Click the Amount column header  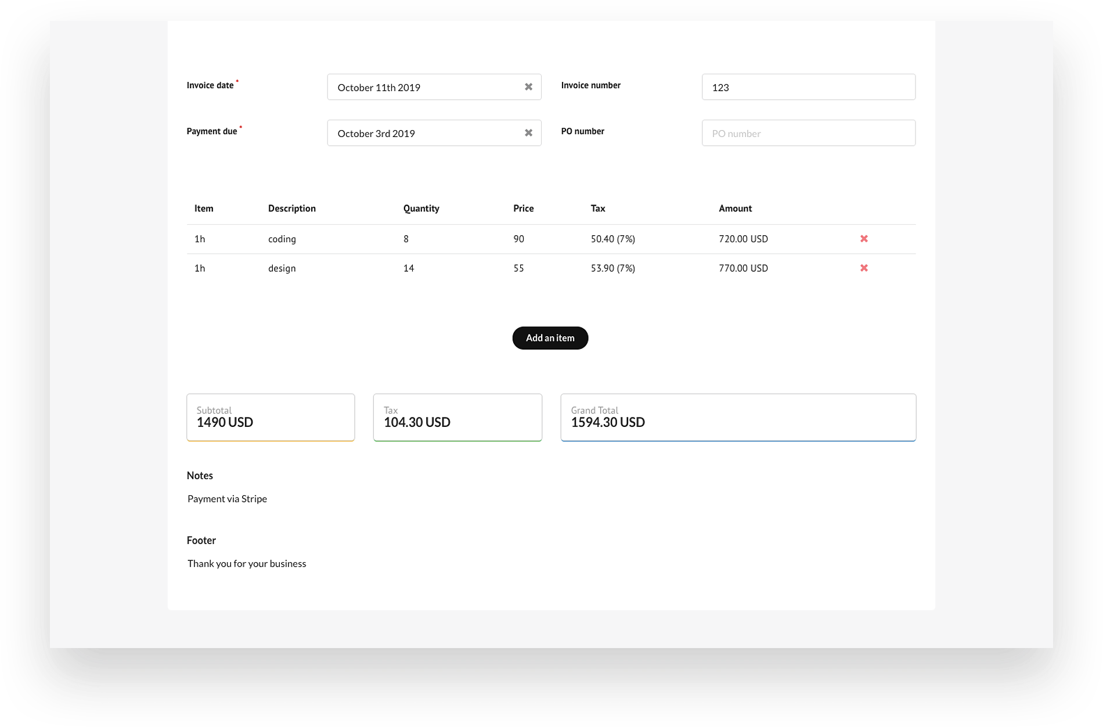click(x=735, y=208)
